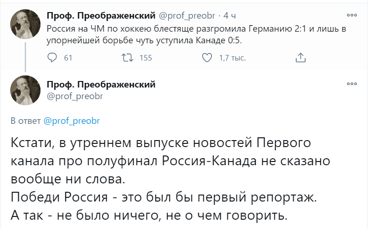368x229 pixels.
Task: Click the reply speech bubble icon
Action: 52,58
